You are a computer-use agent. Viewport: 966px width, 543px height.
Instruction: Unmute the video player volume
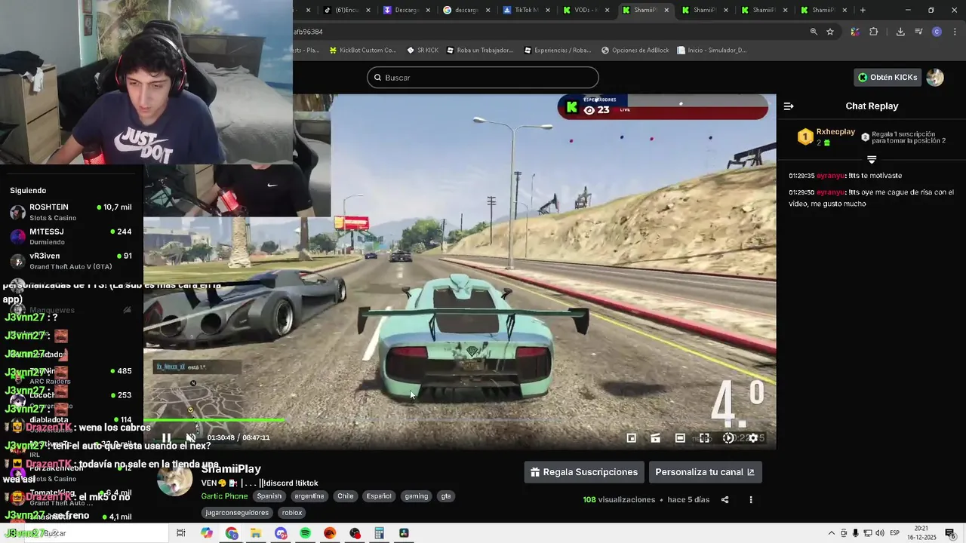tap(191, 437)
